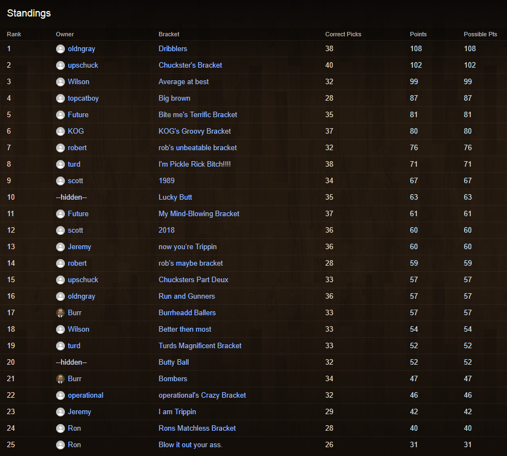Open operational's Crazy Bracket

(202, 395)
